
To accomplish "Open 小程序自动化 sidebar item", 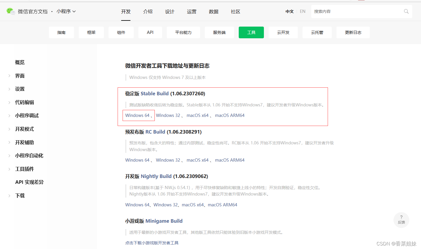I will [x=29, y=155].
